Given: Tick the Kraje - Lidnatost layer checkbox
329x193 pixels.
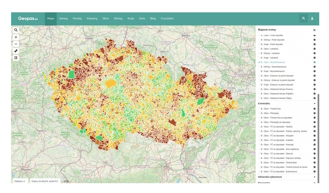Looking at the screenshot, I should (260, 58).
